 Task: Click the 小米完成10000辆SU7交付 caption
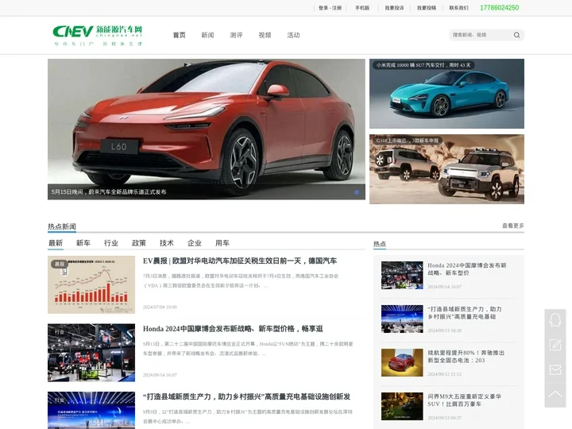coord(423,65)
